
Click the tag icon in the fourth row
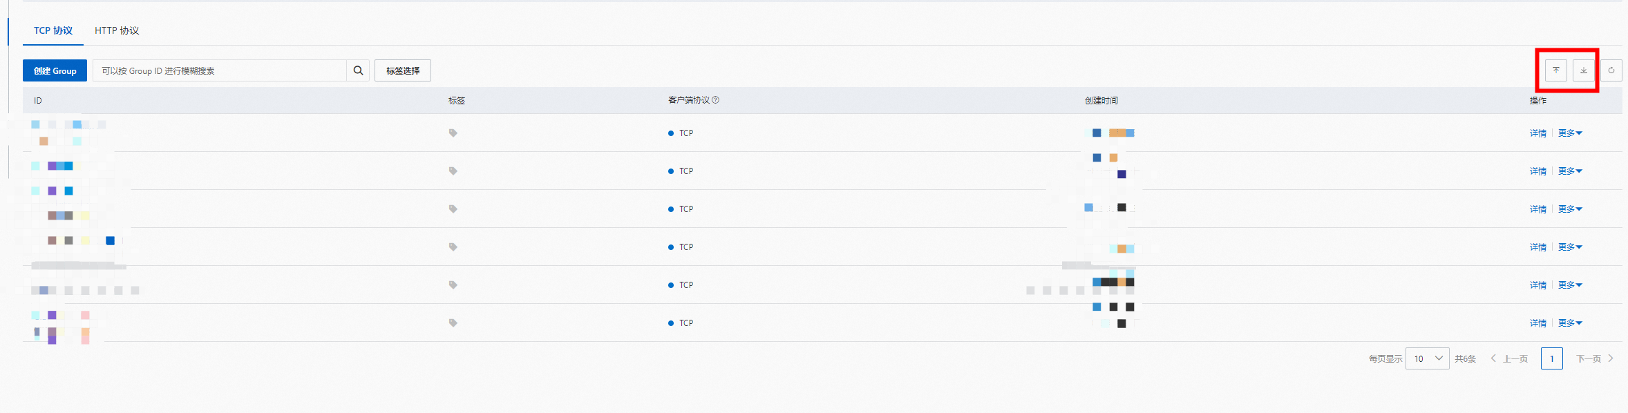[x=453, y=247]
